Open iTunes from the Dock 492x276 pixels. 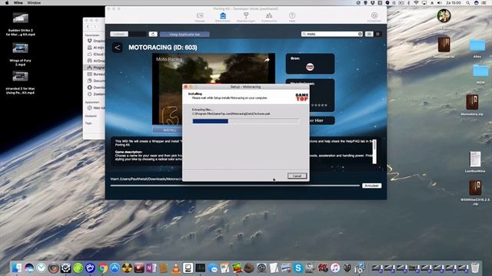(x=335, y=268)
